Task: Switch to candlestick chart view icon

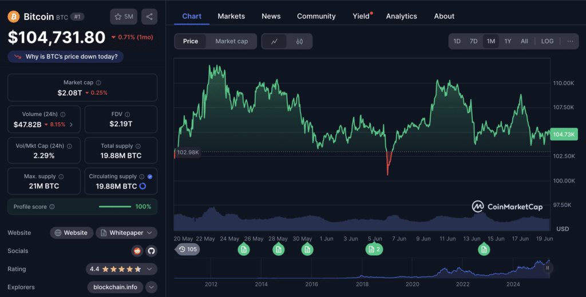Action: click(x=299, y=42)
